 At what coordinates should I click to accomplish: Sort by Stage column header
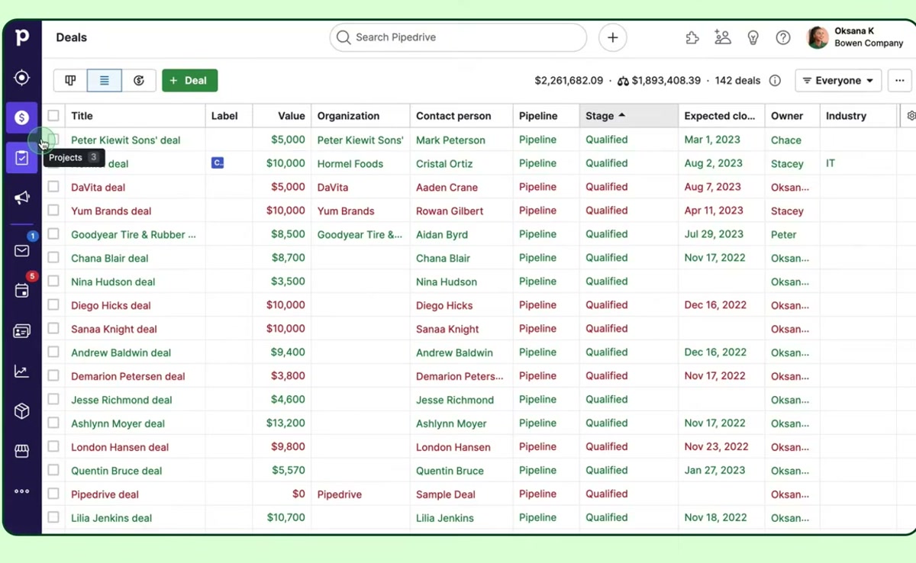coord(629,116)
